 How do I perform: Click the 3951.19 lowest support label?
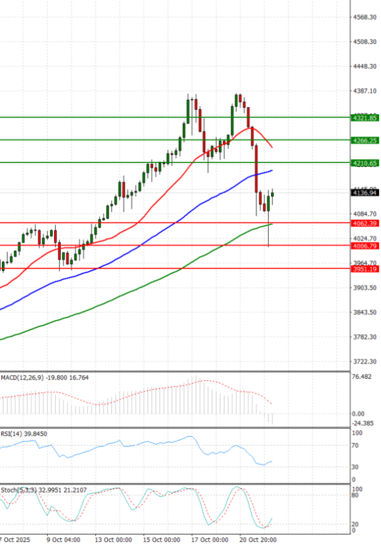coord(364,269)
